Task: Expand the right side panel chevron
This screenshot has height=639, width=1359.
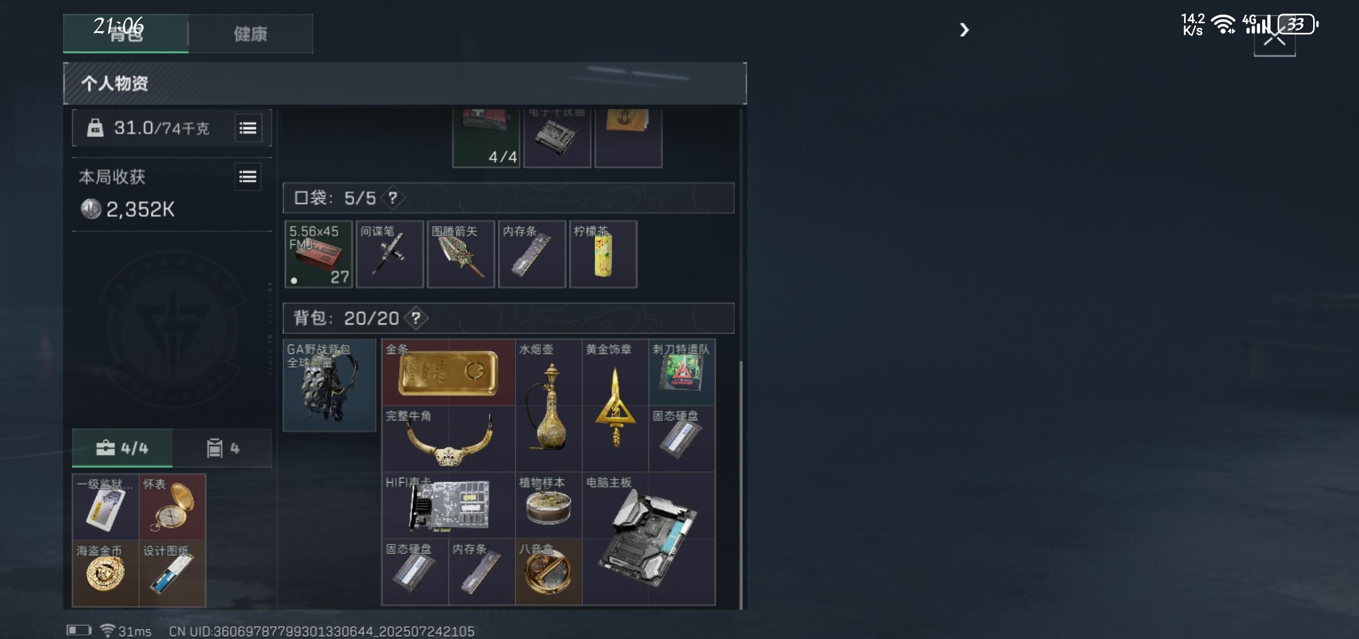Action: 964,29
